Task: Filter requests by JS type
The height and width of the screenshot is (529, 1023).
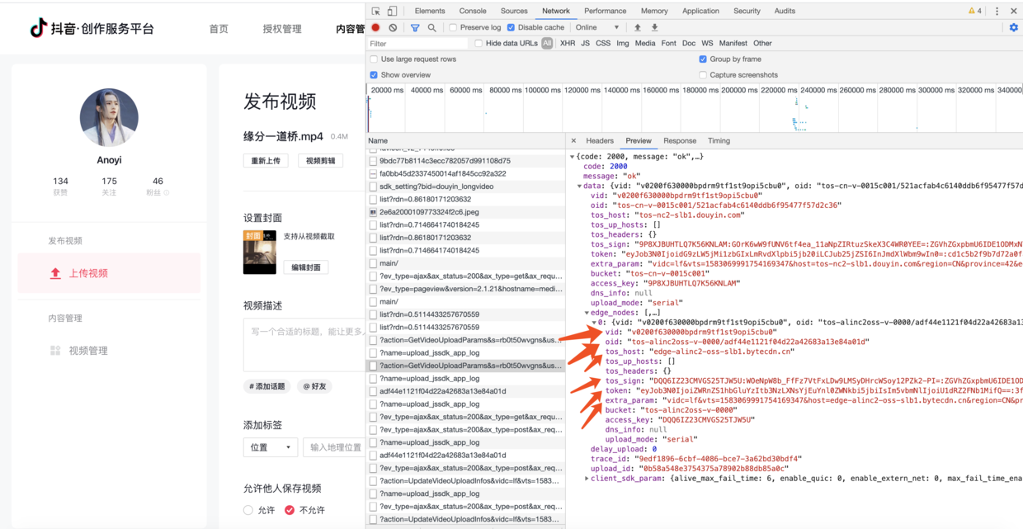Action: point(585,43)
